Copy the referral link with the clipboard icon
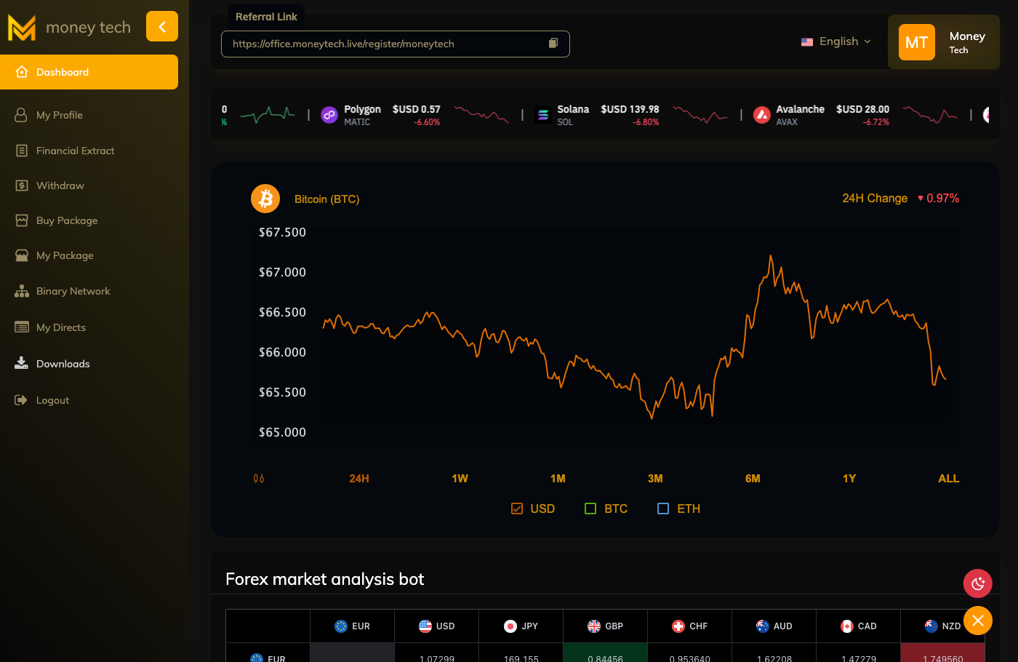 tap(553, 44)
